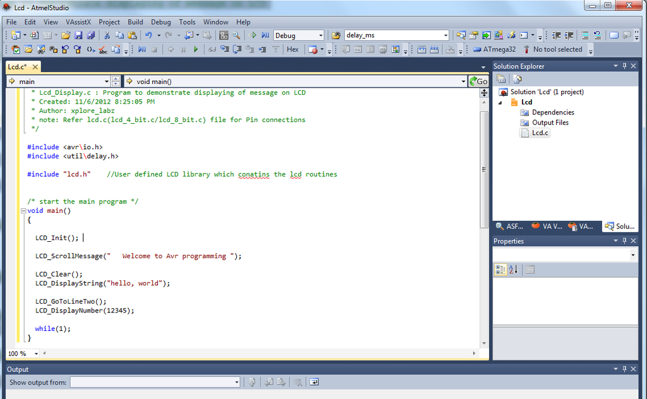The height and width of the screenshot is (399, 647).
Task: Click the VA Find References binoculars icon
Action: click(x=53, y=49)
